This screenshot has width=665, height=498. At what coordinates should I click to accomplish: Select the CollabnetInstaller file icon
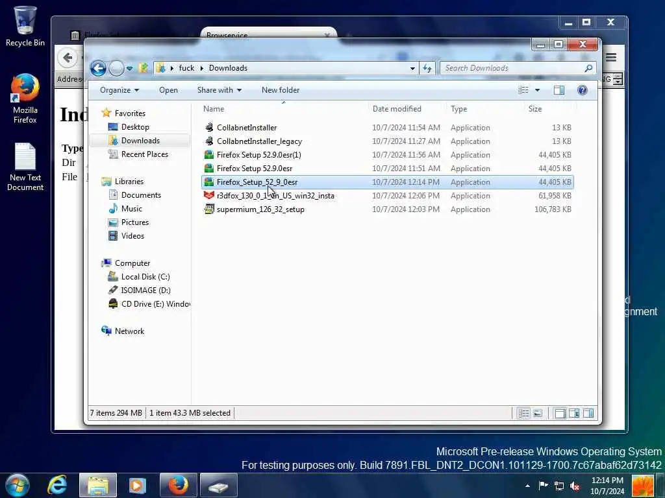click(208, 128)
